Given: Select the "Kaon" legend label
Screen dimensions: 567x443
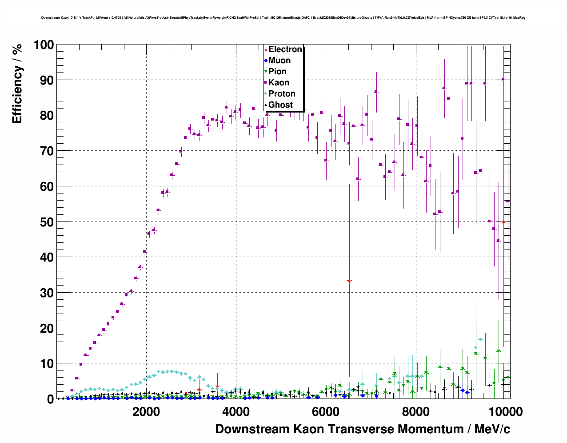Looking at the screenshot, I should click(x=279, y=83).
